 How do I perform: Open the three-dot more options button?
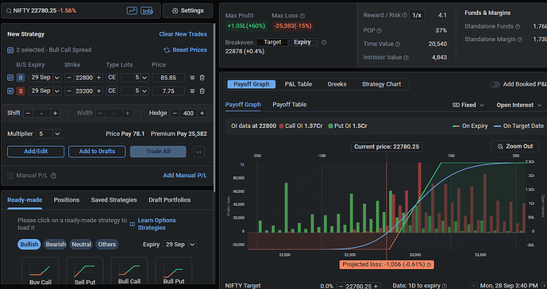pos(198,152)
